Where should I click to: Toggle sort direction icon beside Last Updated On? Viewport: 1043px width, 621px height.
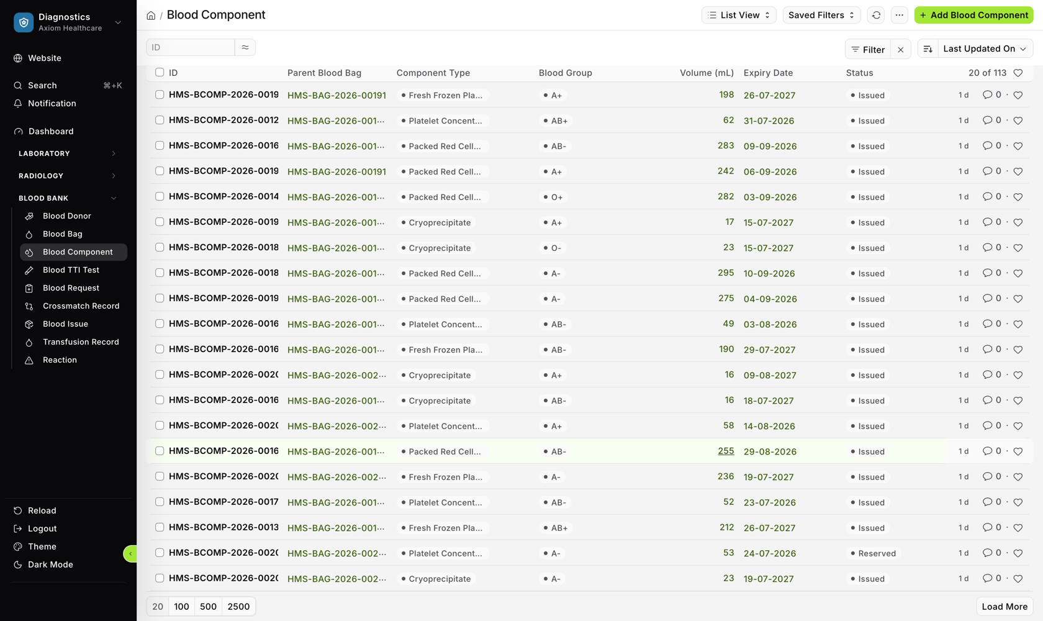928,49
